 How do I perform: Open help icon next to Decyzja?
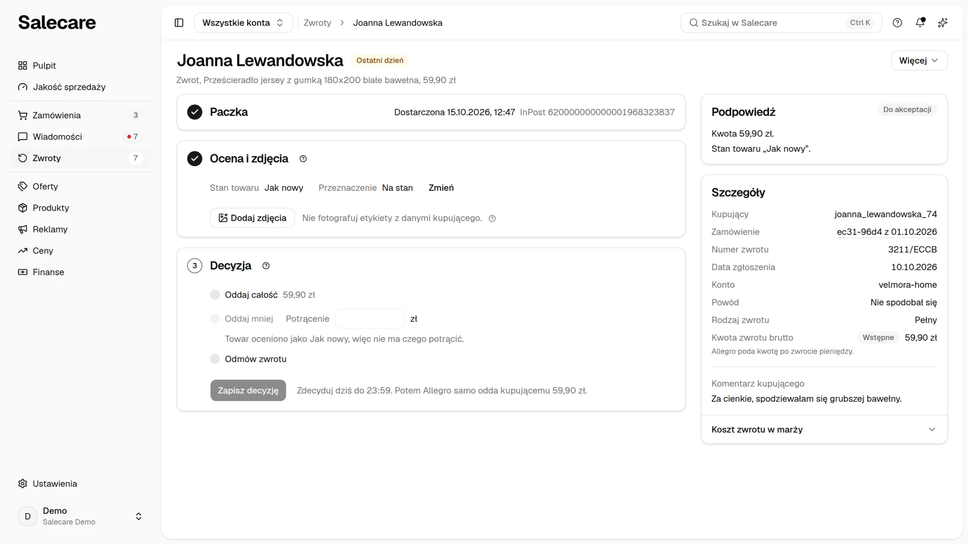[266, 266]
